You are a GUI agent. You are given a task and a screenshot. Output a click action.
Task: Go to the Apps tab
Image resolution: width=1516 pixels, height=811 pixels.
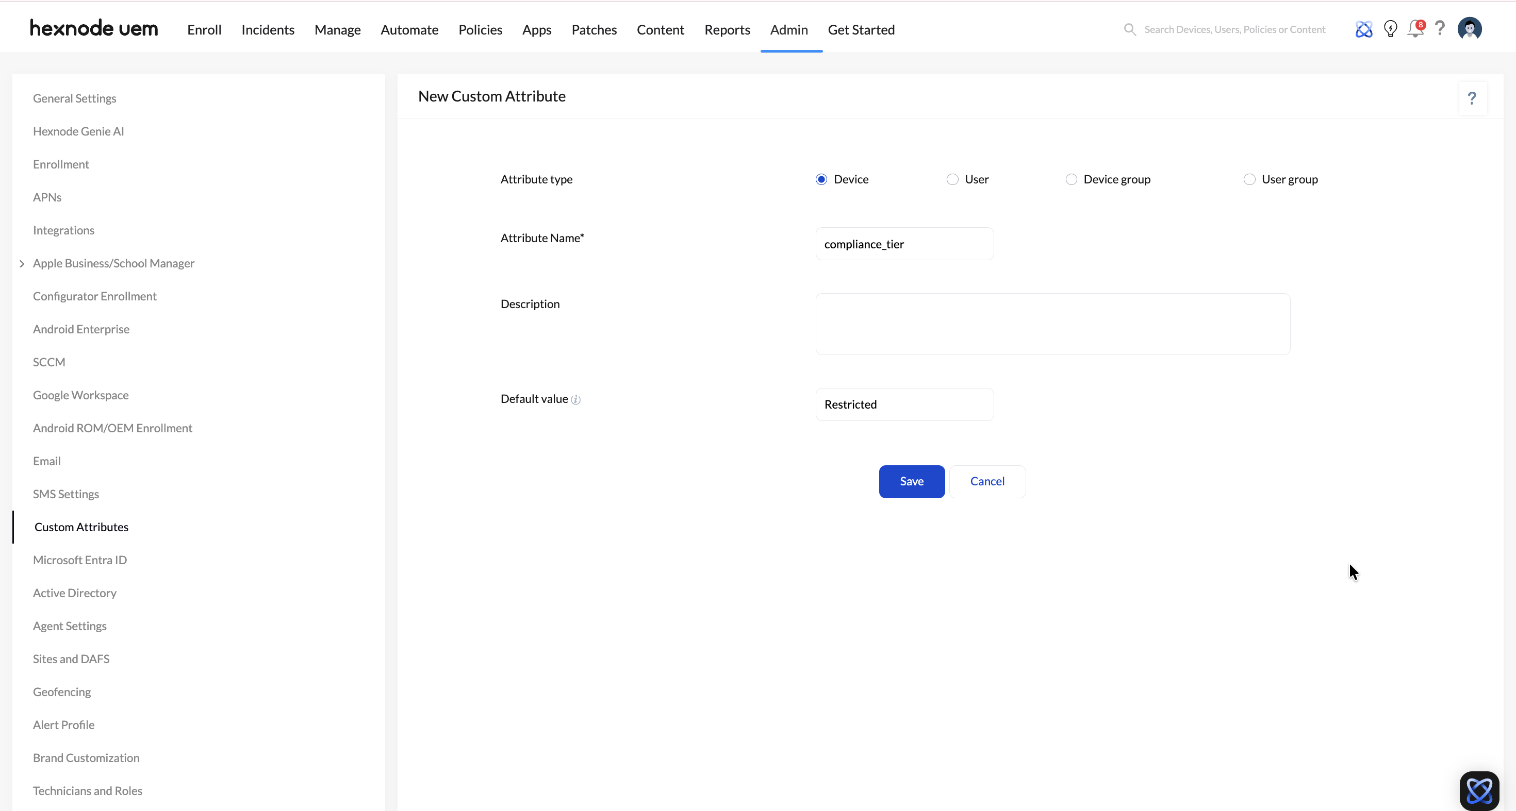tap(537, 29)
